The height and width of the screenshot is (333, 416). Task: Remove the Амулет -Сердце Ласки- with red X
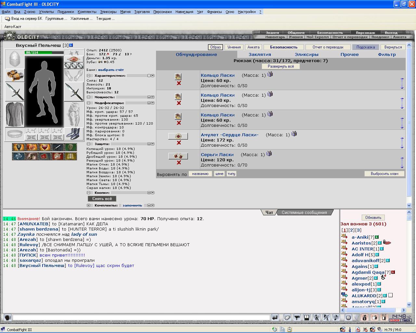click(179, 143)
